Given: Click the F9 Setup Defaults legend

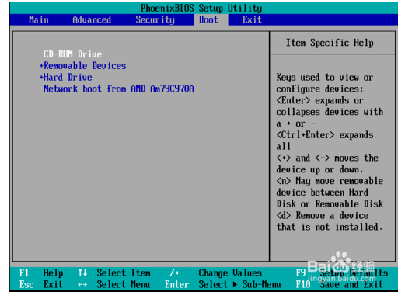Looking at the screenshot, I should pyautogui.click(x=342, y=273).
